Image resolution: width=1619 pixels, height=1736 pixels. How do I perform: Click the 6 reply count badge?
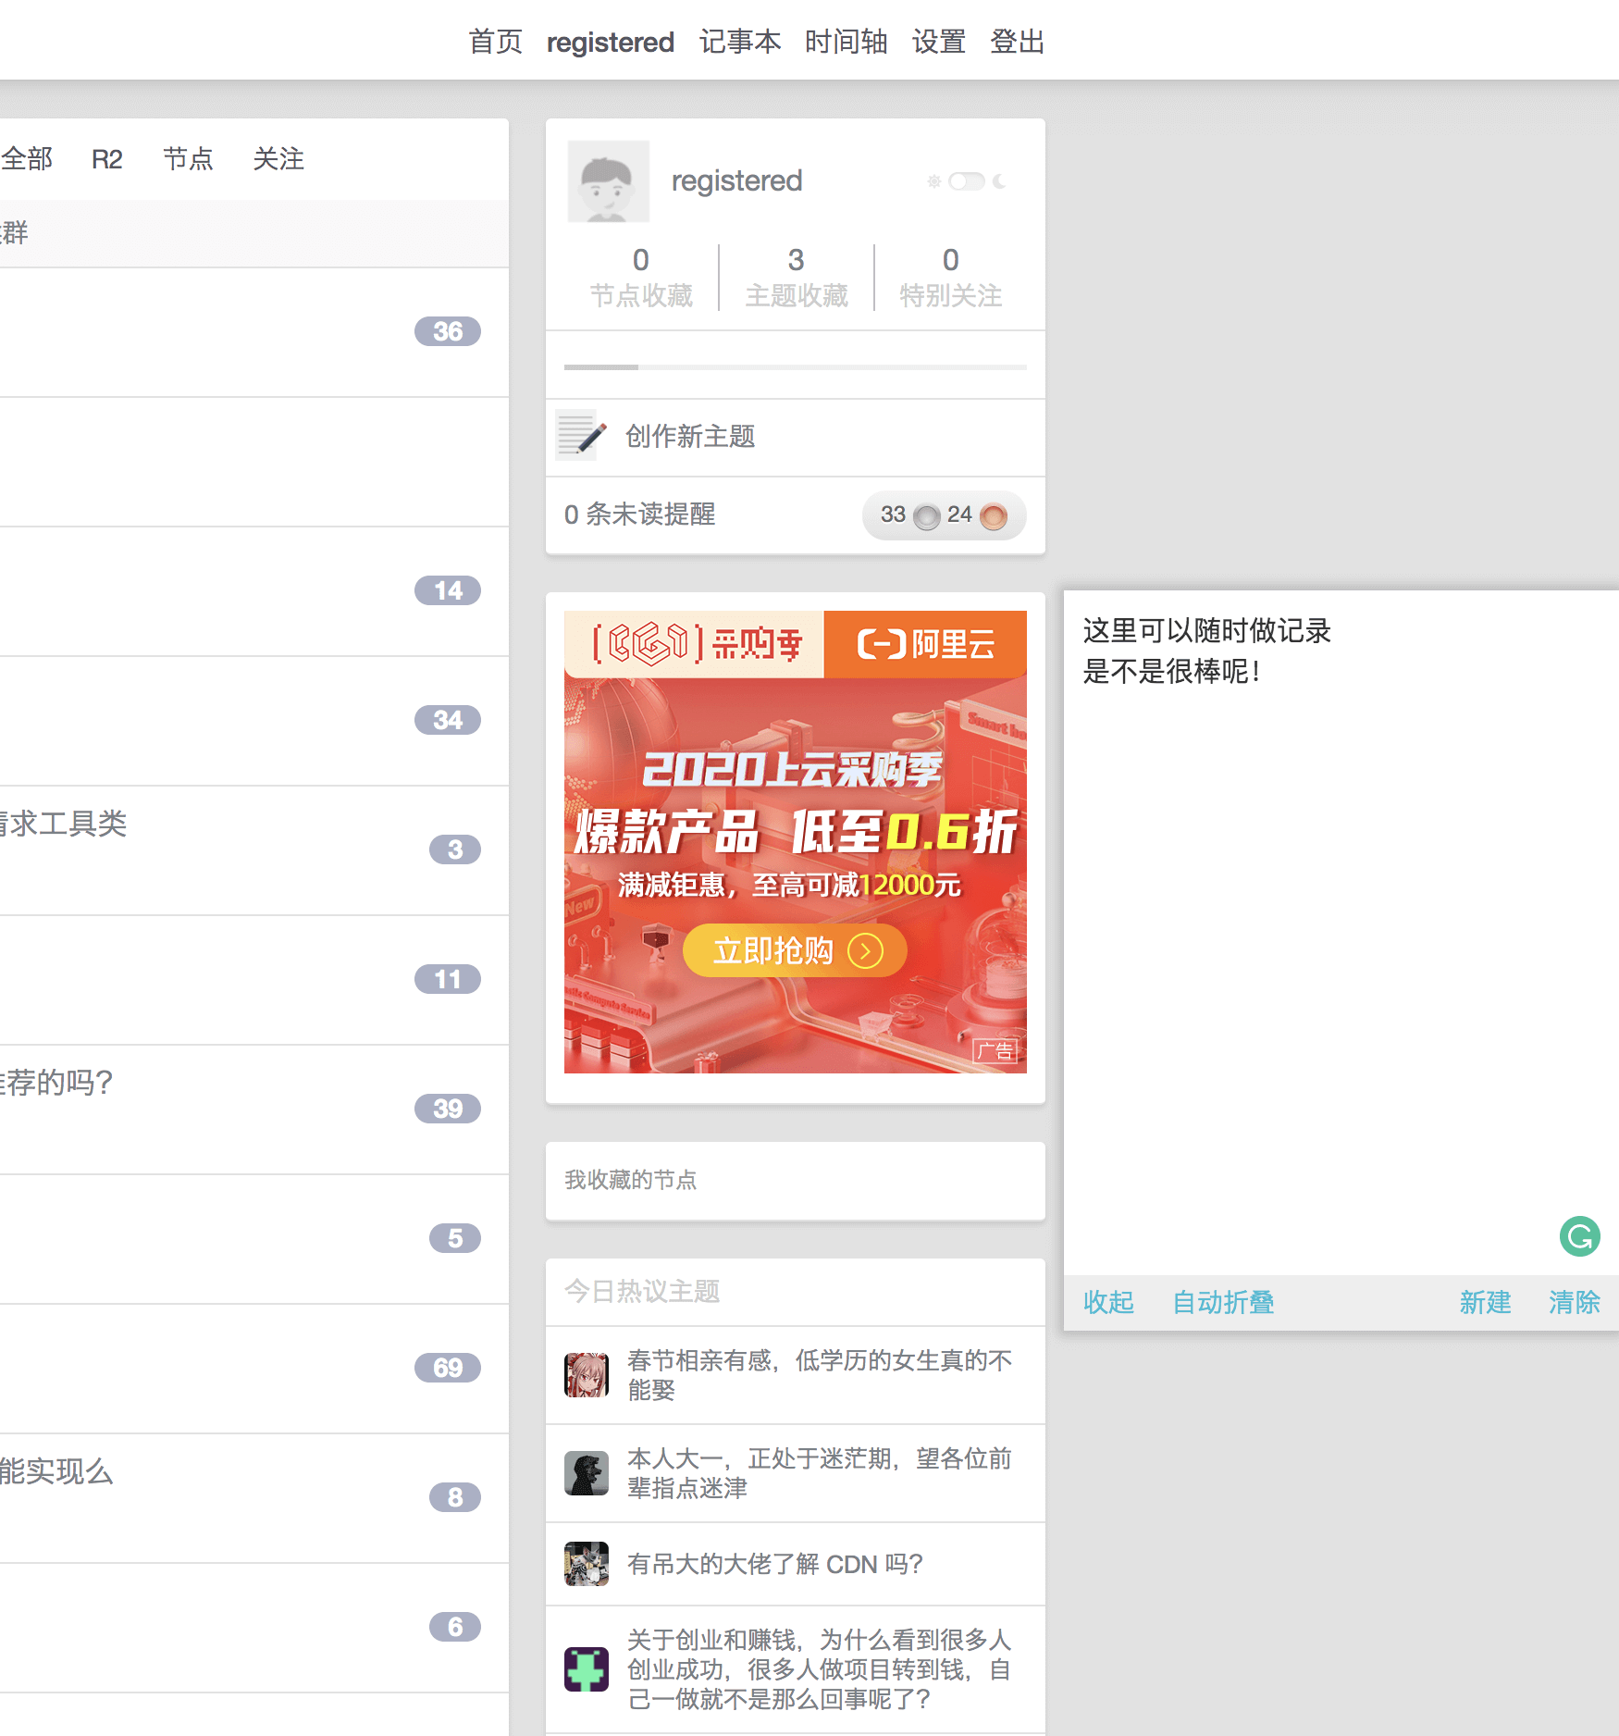tap(455, 1627)
